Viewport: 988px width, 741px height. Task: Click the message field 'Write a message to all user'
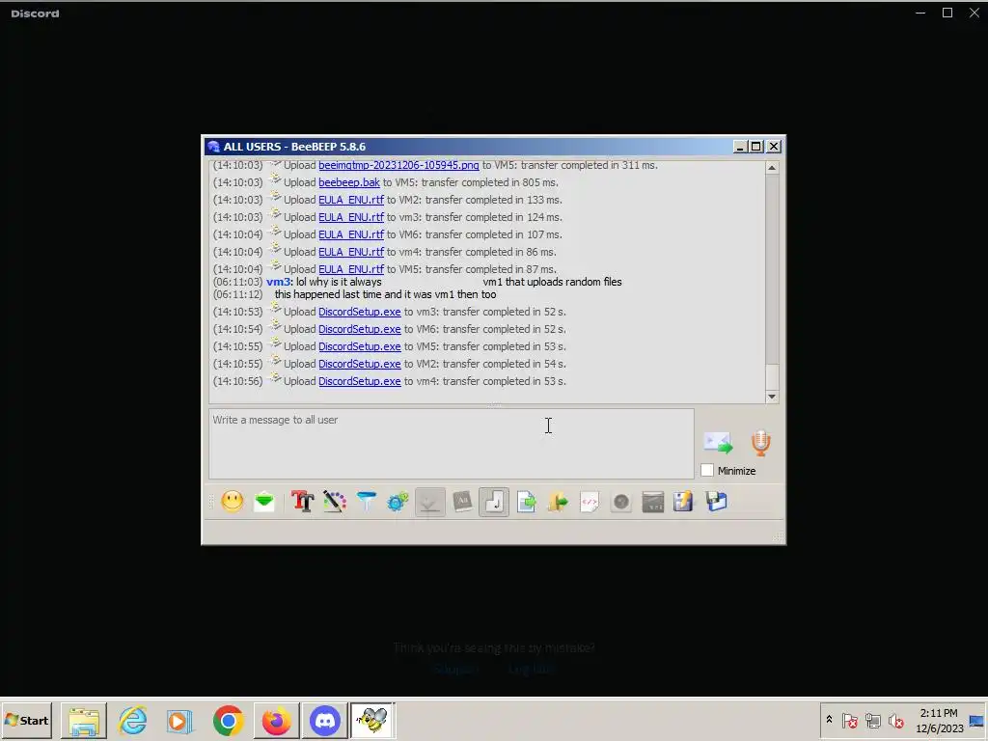[452, 444]
